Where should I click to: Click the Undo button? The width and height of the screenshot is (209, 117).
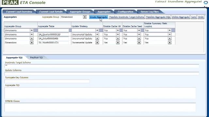point(201,17)
